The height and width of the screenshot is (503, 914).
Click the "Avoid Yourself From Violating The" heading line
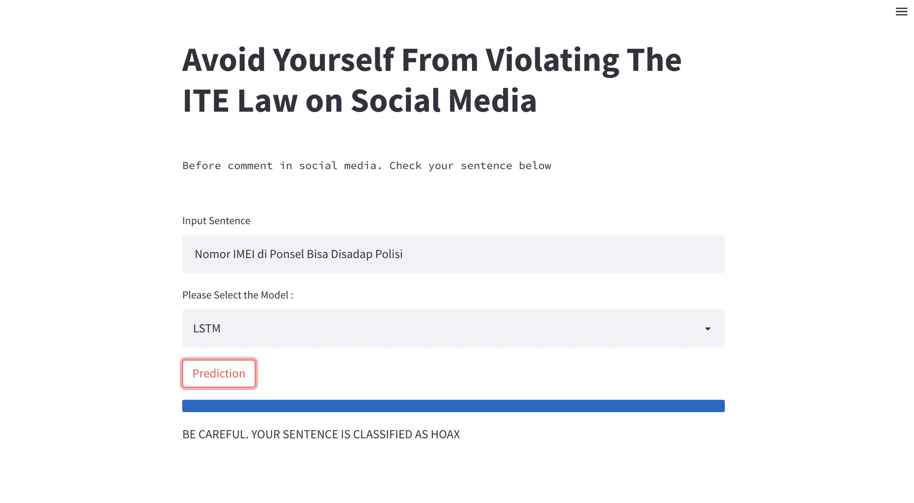[x=432, y=60]
